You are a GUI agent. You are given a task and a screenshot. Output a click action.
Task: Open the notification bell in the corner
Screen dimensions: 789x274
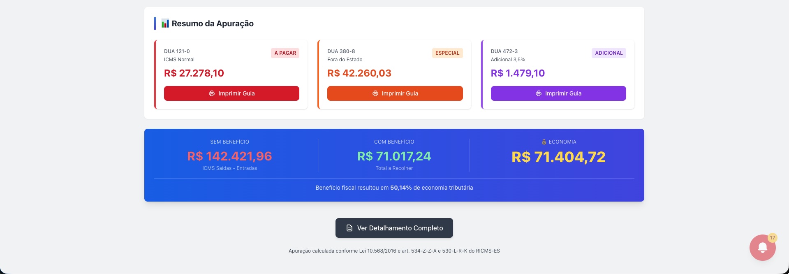pos(762,247)
